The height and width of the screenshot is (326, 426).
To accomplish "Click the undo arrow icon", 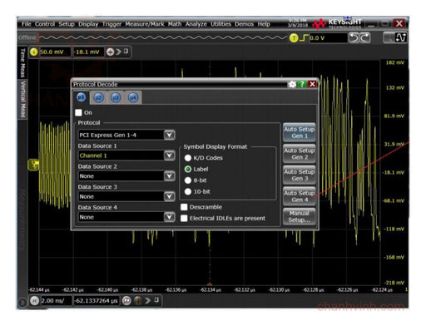I will point(354,37).
